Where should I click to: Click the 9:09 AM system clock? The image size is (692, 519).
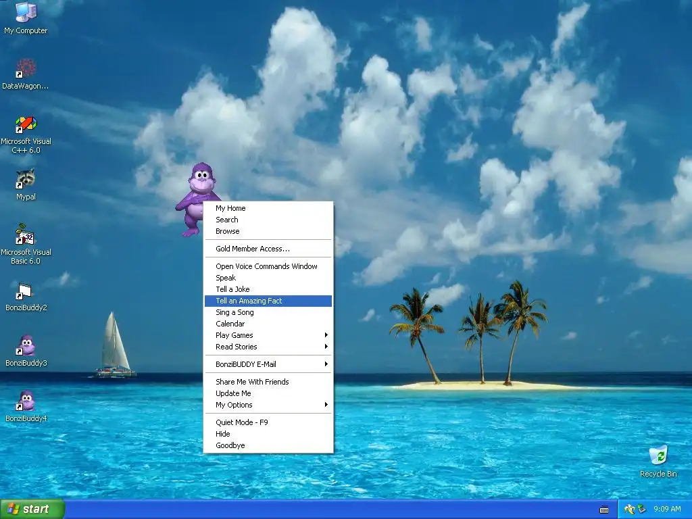pyautogui.click(x=667, y=509)
